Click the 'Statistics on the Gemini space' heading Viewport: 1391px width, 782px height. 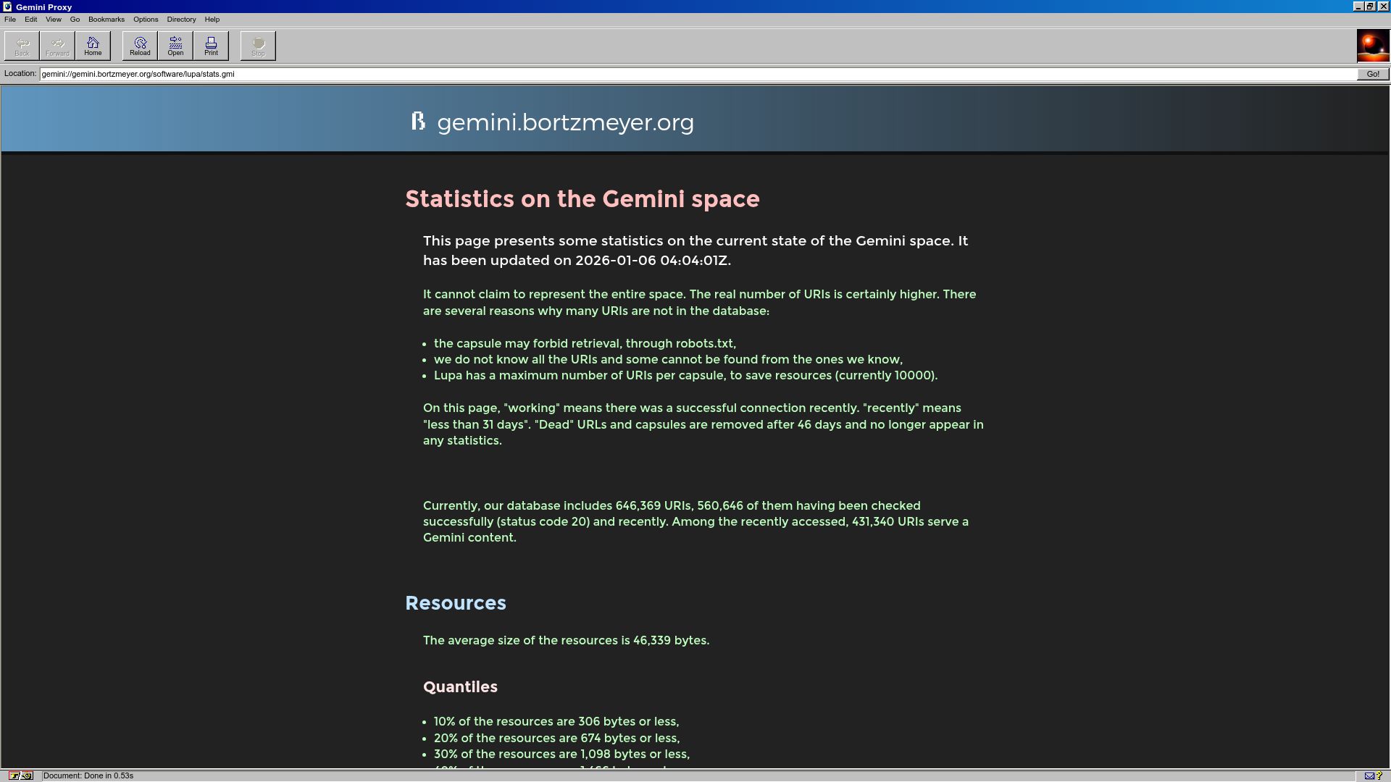point(582,199)
